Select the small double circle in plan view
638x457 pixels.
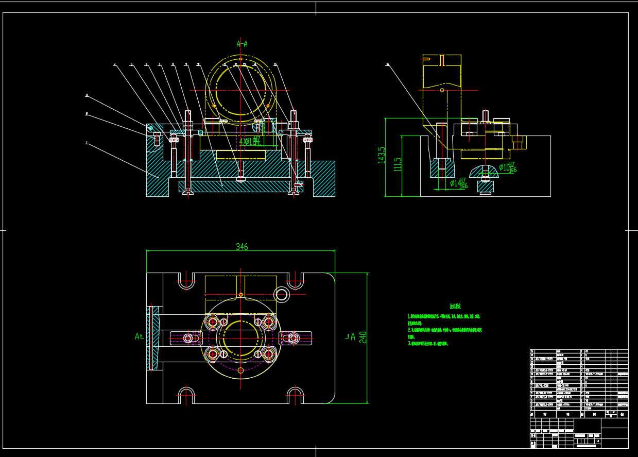[x=282, y=294]
